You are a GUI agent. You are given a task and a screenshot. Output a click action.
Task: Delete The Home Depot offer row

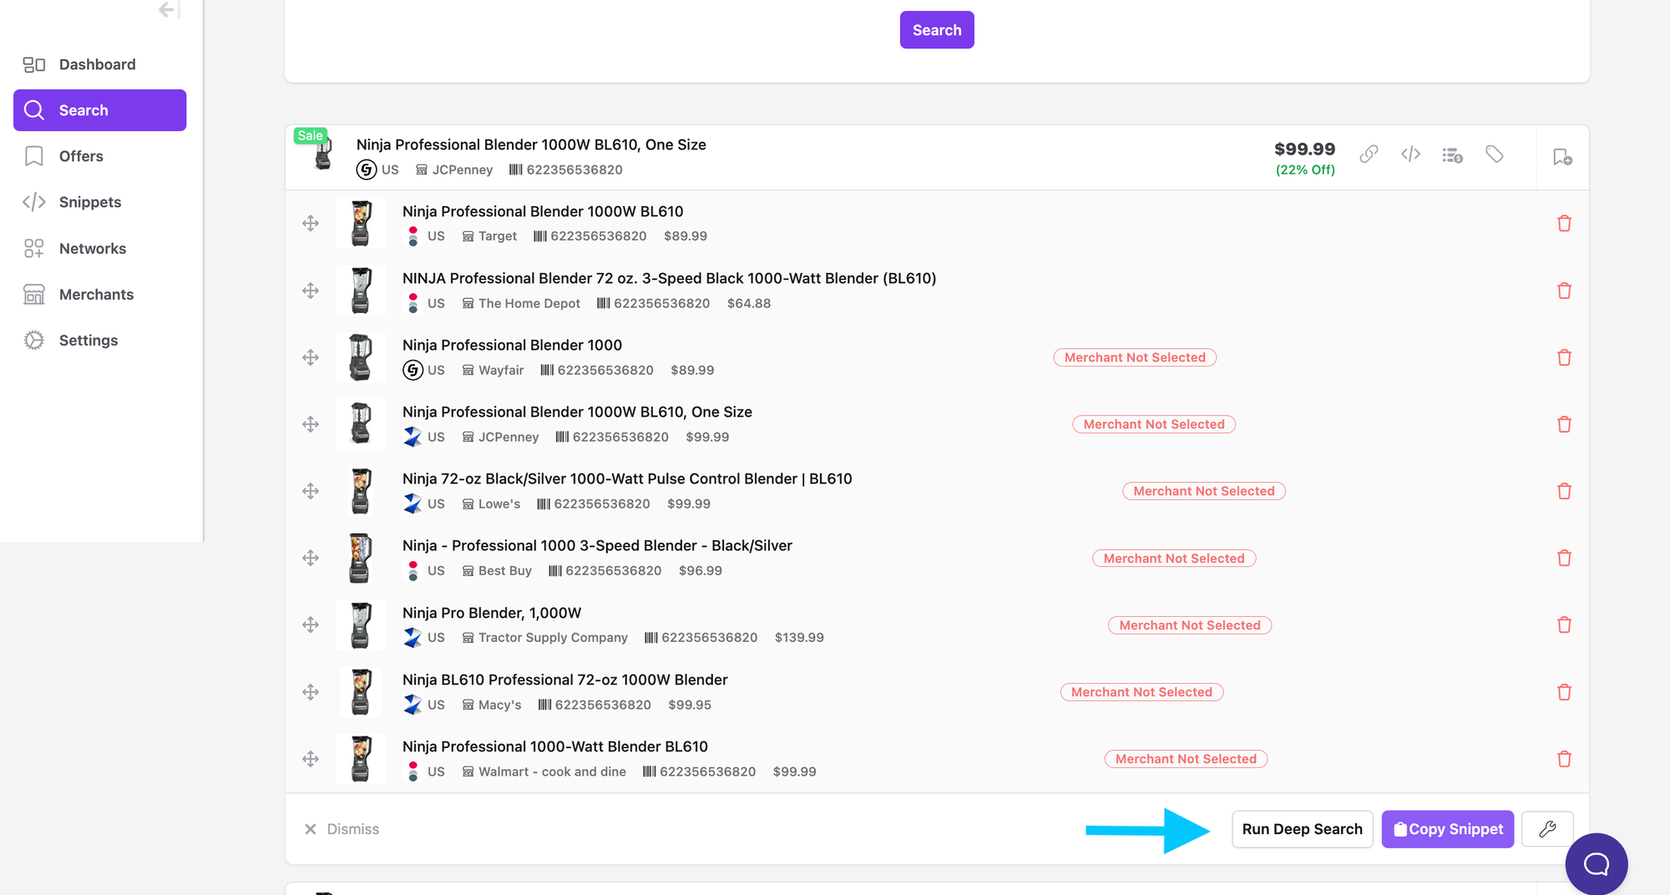pos(1565,291)
